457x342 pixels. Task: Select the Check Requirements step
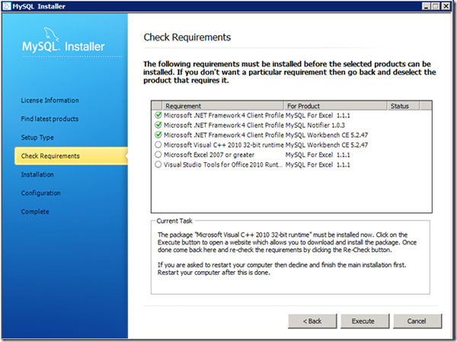[71, 156]
